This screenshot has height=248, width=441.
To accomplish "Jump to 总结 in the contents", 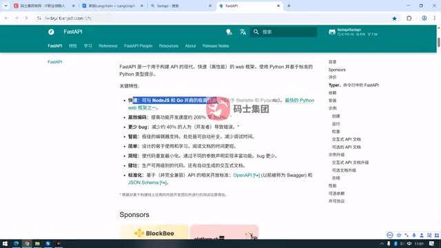I will pyautogui.click(x=336, y=178).
